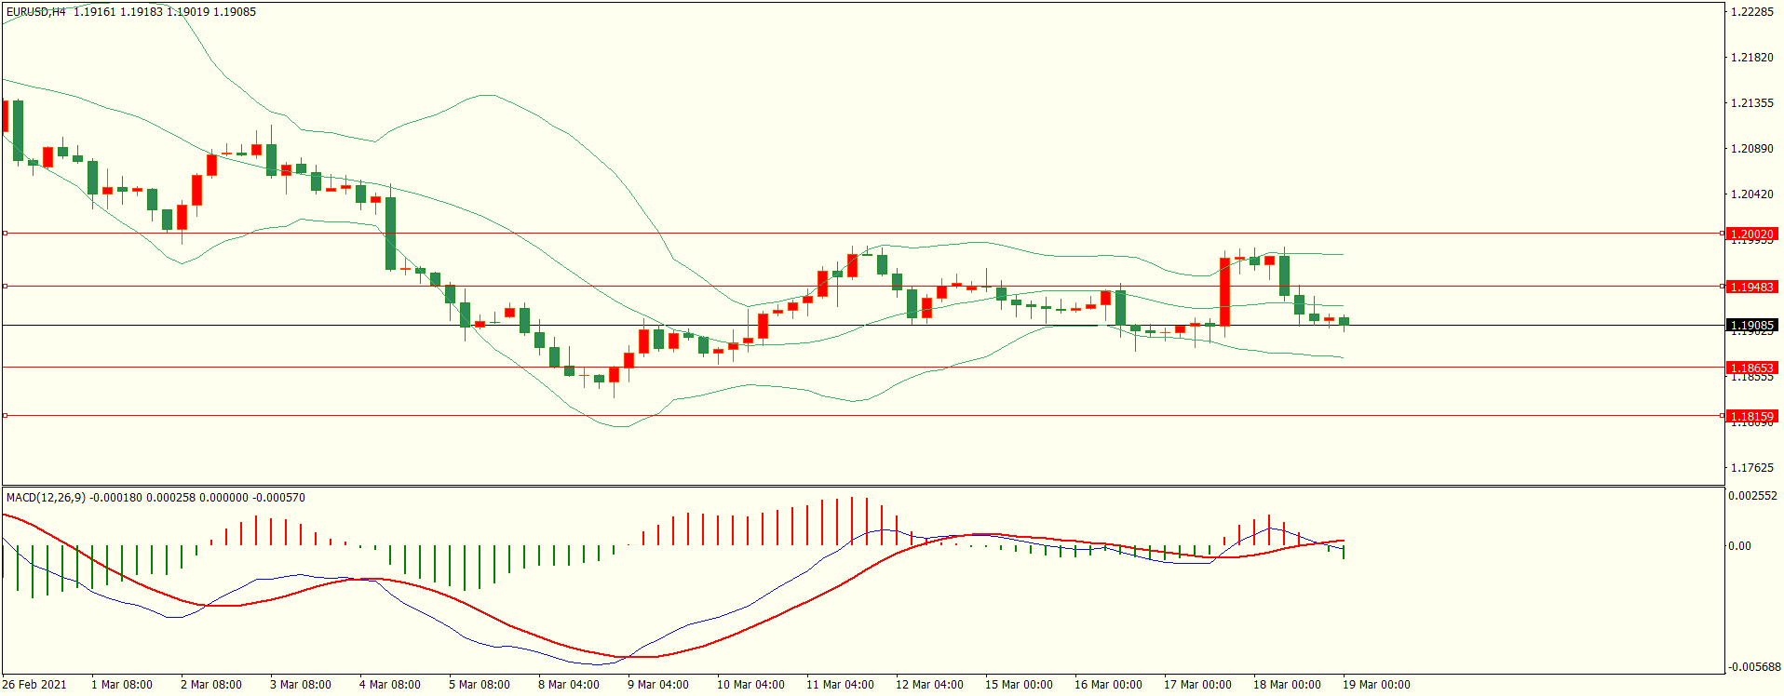Click the '11 Mar 04:00' time axis label

[839, 685]
